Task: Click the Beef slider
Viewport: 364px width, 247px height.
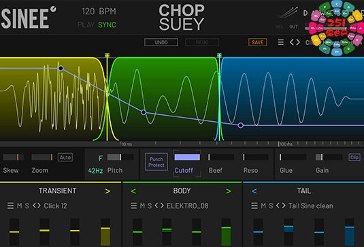Action: pyautogui.click(x=220, y=157)
